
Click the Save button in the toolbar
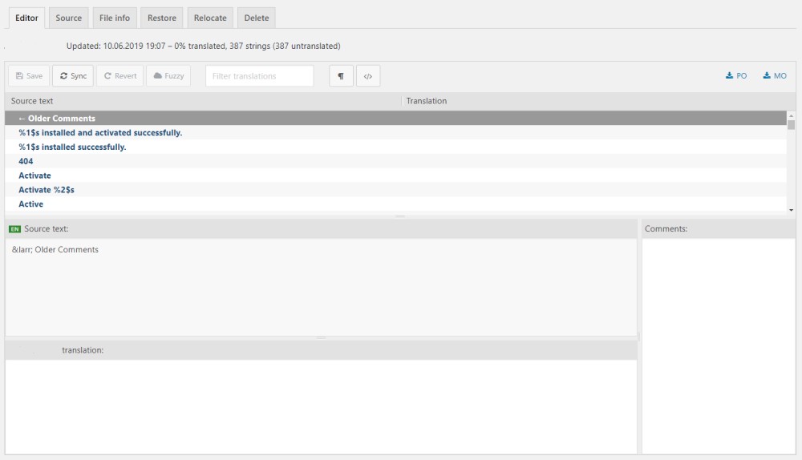pos(29,76)
